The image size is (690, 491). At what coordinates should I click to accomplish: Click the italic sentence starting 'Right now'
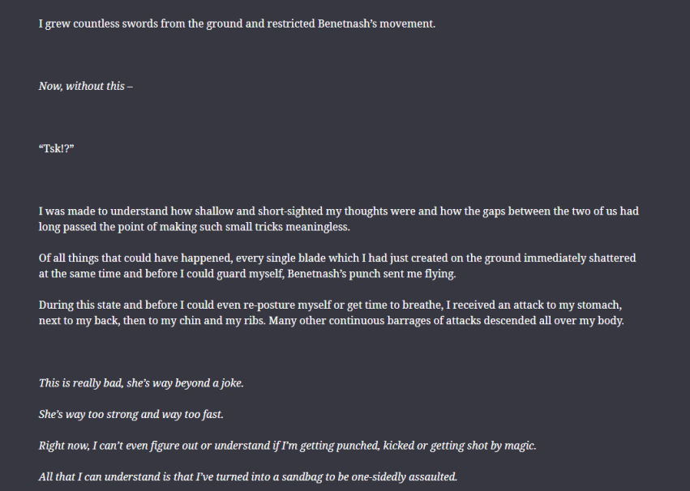[287, 446]
